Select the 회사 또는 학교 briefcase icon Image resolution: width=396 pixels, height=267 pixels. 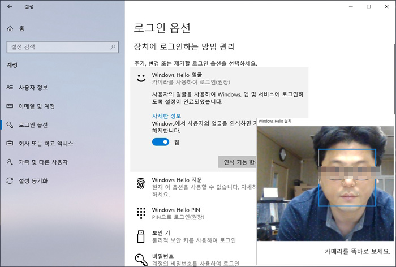(x=10, y=143)
